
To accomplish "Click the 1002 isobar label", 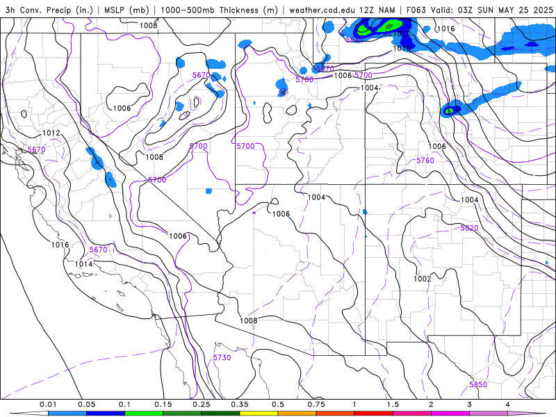I will 423,279.
